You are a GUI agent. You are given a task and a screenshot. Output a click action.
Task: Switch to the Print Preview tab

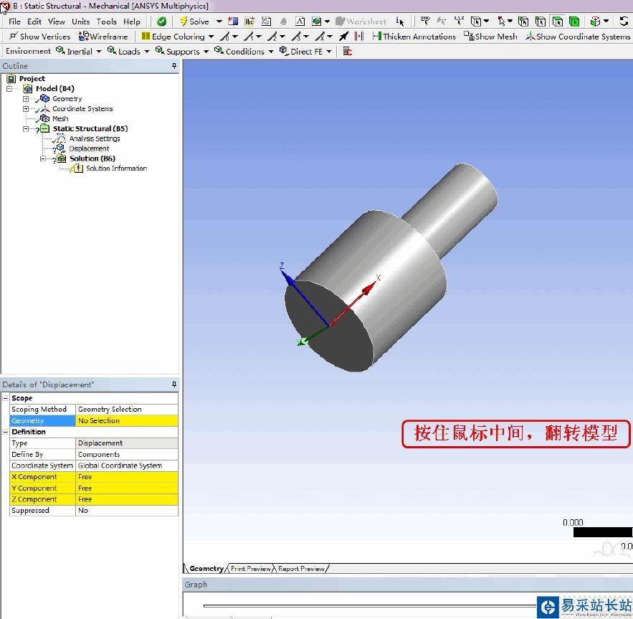[x=250, y=569]
